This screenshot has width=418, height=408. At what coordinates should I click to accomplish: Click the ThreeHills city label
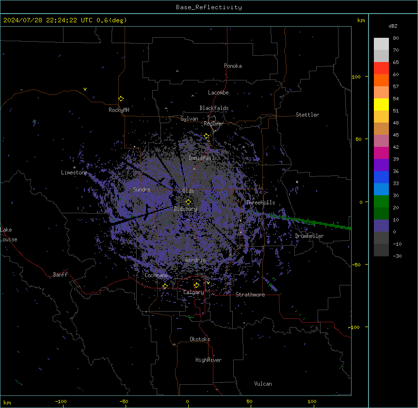(260, 203)
